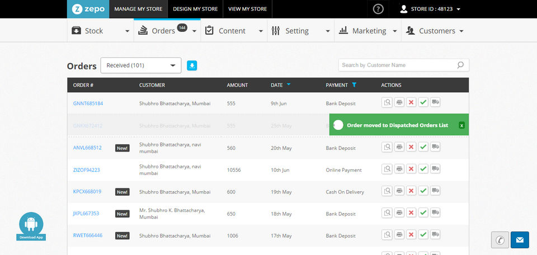
Task: Dispatch order KPCX668019 using truck icon
Action: coord(435,191)
